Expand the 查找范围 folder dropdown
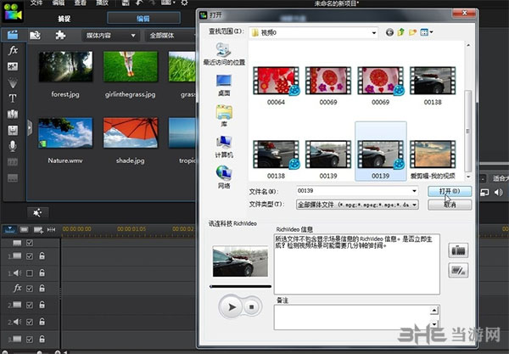 coord(374,32)
